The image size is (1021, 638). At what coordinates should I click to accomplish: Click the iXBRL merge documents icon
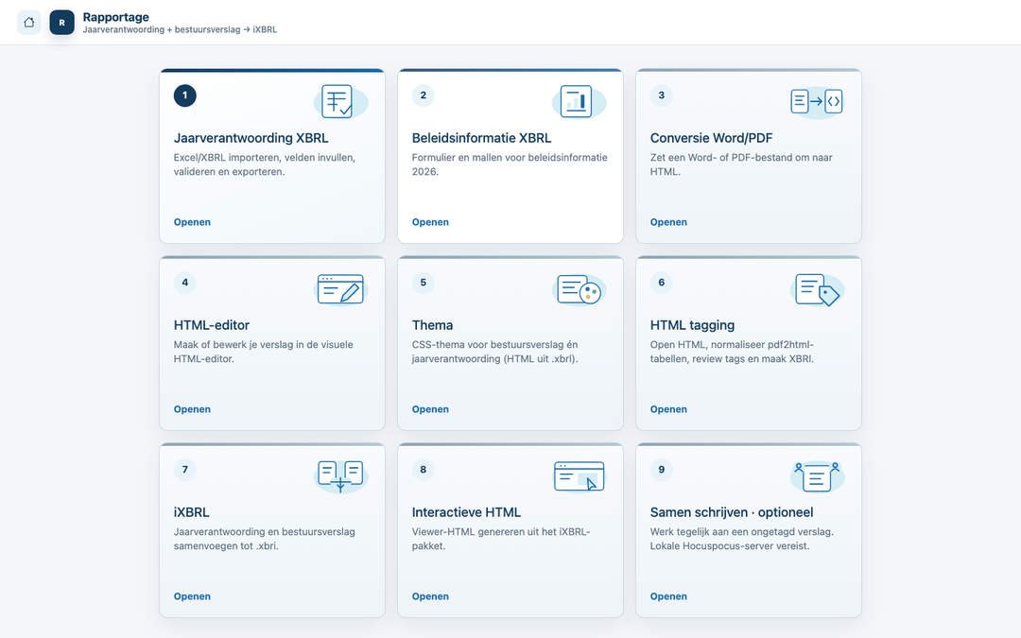click(340, 475)
